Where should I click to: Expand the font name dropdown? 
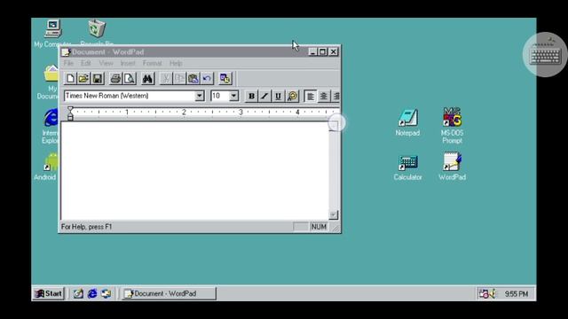coord(199,96)
